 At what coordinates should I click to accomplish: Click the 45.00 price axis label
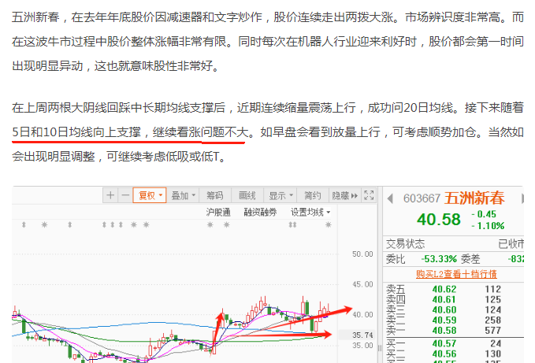click(x=362, y=284)
